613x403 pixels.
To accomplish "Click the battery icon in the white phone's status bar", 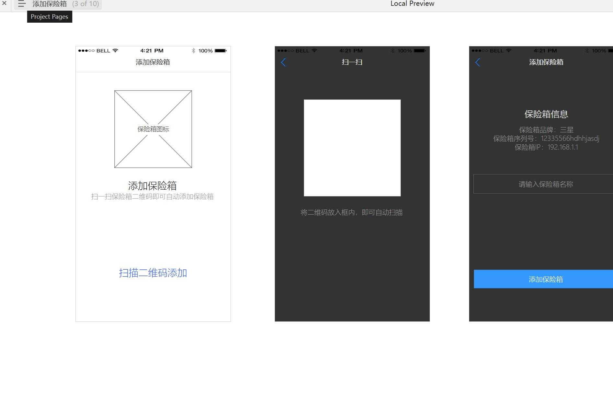I will click(221, 50).
